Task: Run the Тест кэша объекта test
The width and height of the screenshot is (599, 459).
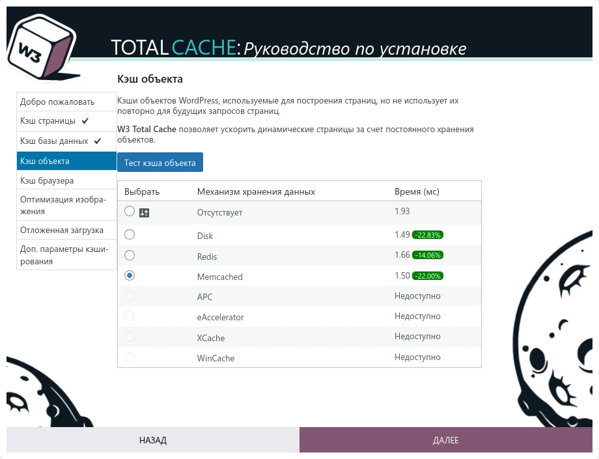Action: pos(160,162)
